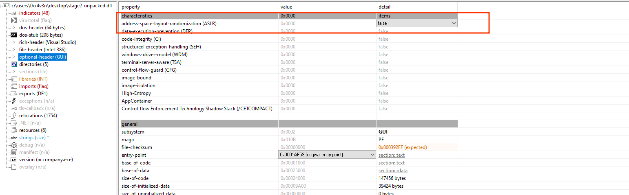Click the dos-stub (208 bytes) icon
This screenshot has width=629, height=195.
(14, 35)
